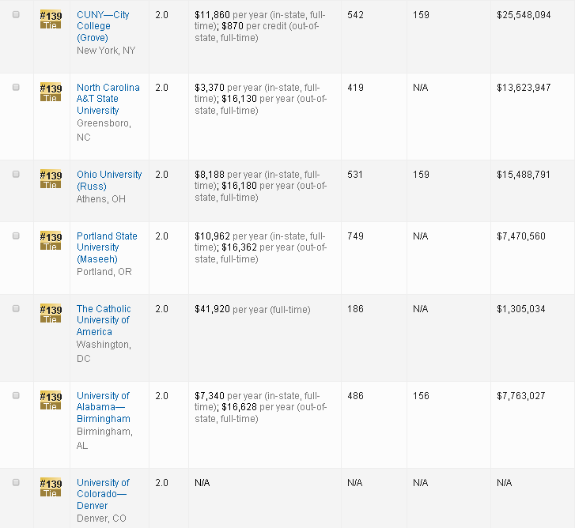The width and height of the screenshot is (575, 528).
Task: Click the #139 Tie badge for Colorado-Denver
Action: tap(51, 488)
